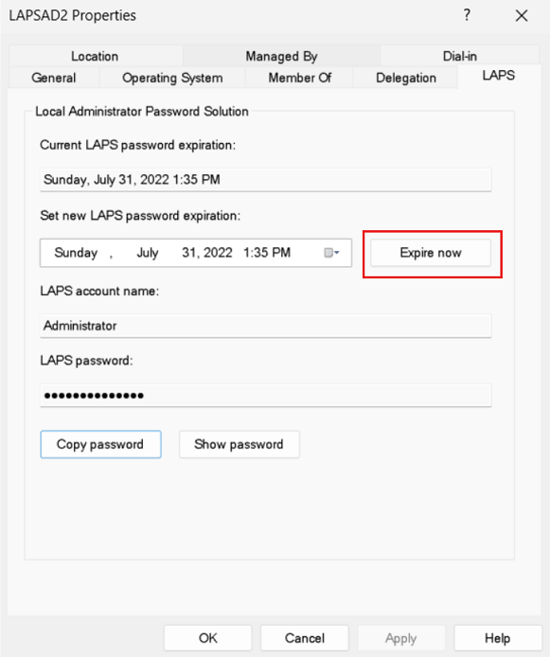Click the Cancel button
This screenshot has height=657, width=550.
[x=305, y=638]
